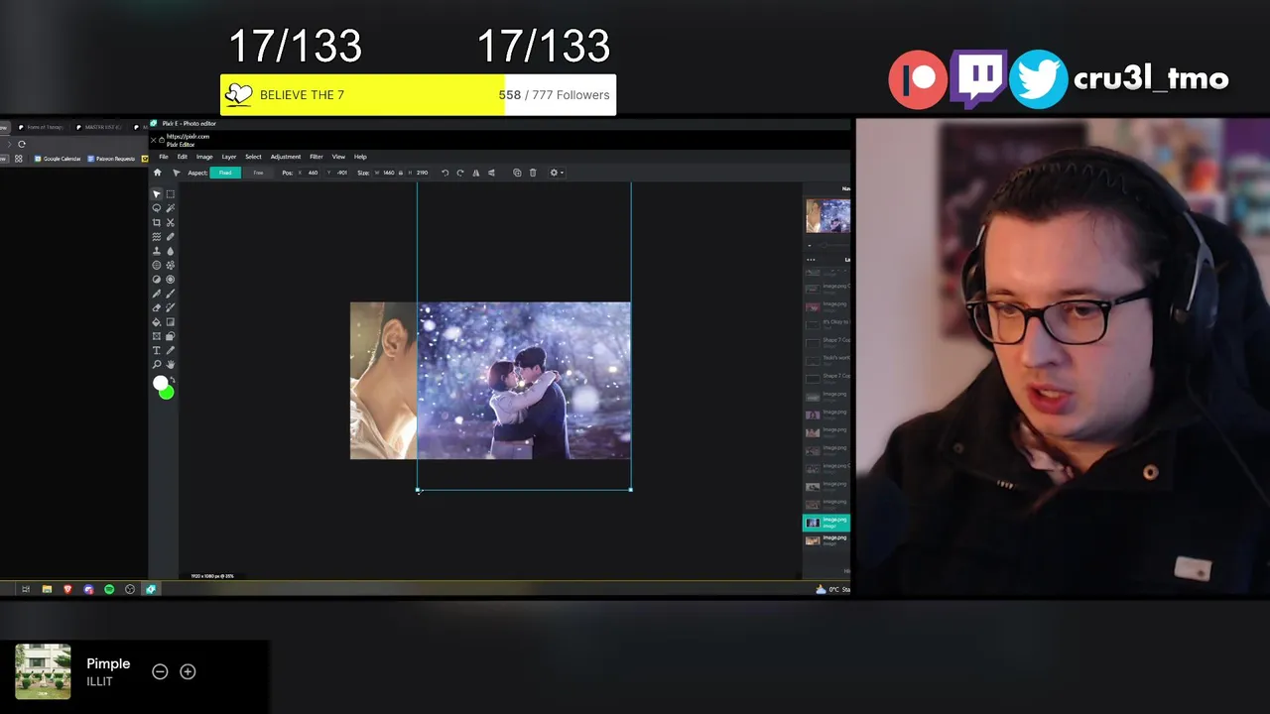Select the half-circle Dodge/Burn tool
Screen dimensions: 1270x714
(x=156, y=280)
